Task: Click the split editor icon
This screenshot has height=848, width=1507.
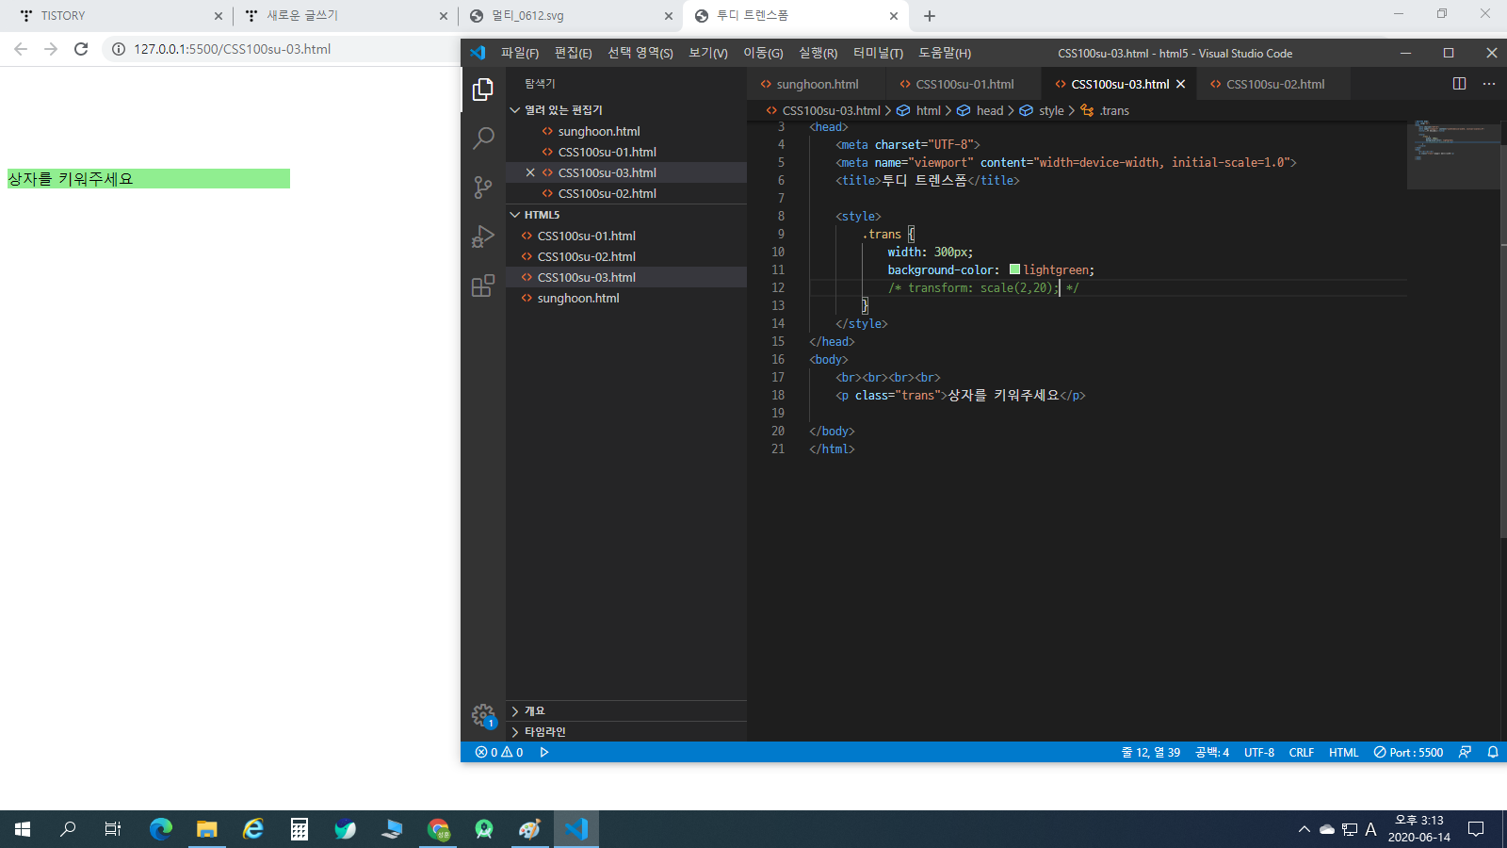Action: pyautogui.click(x=1459, y=84)
